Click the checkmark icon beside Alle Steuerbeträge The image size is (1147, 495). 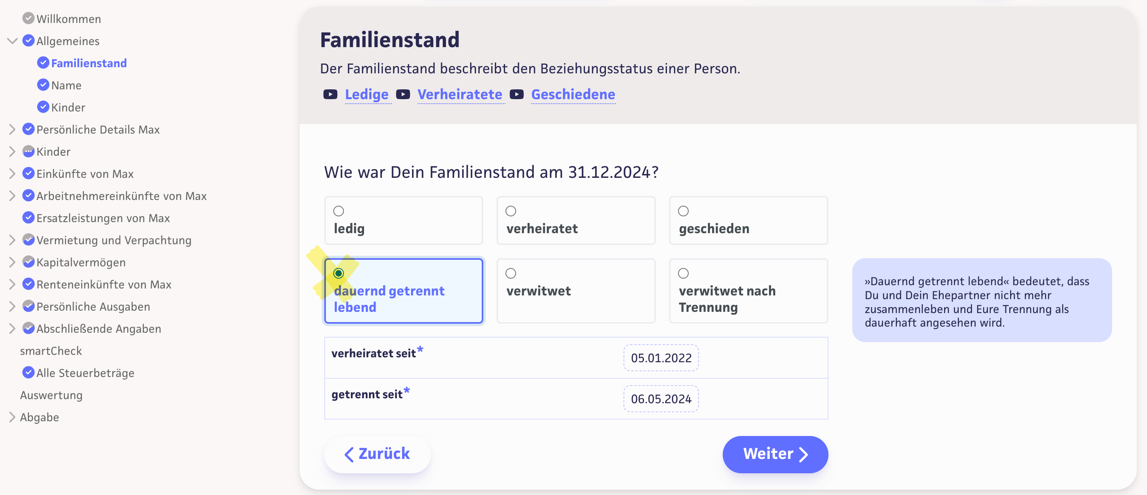coord(28,372)
